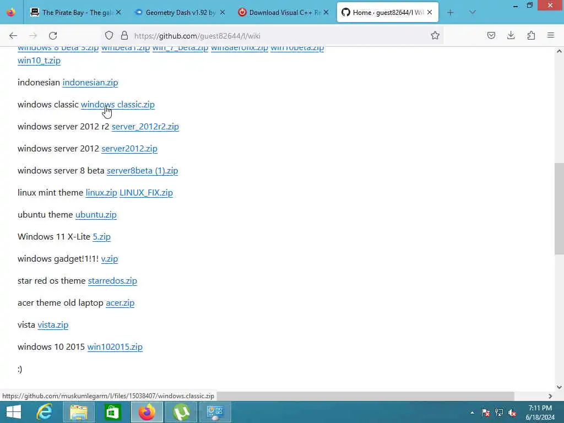Download ubuntu.zip theme
The width and height of the screenshot is (564, 423).
click(x=96, y=215)
